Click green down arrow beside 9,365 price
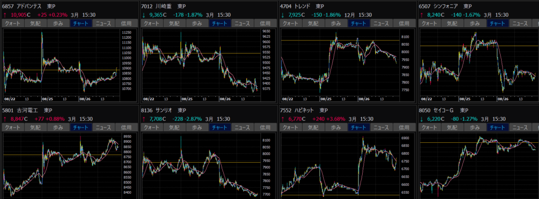This screenshot has height=199, width=539. coord(143,15)
